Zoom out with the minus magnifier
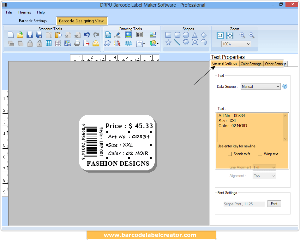The image size is (300, 240). (x=251, y=35)
